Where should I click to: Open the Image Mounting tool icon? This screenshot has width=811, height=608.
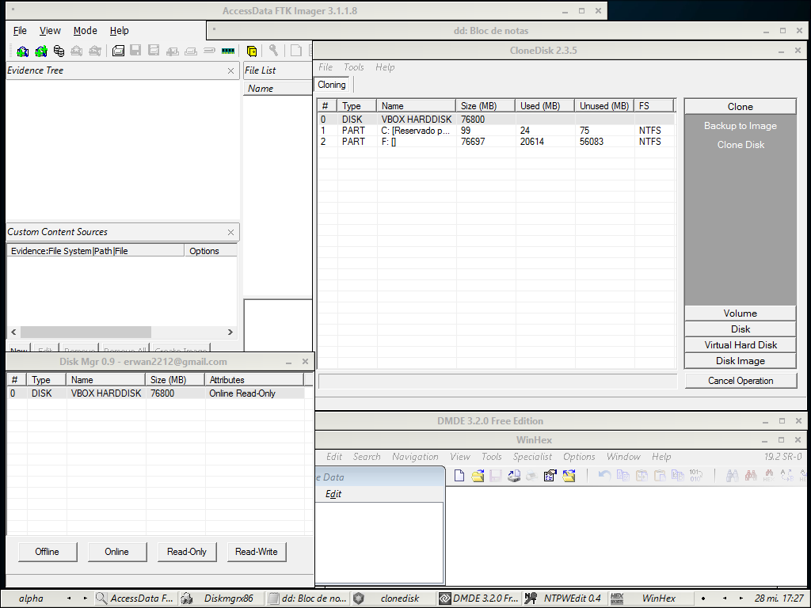coord(59,51)
